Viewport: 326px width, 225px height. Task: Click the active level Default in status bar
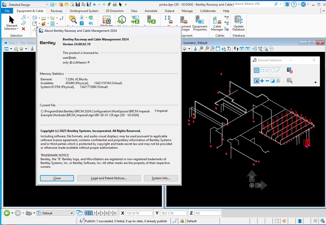[x=192, y=221]
